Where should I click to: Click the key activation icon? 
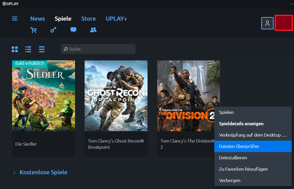[x=53, y=30]
